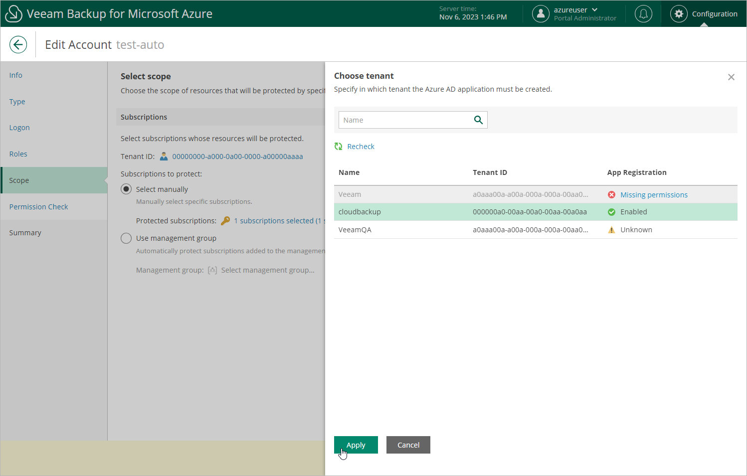The width and height of the screenshot is (747, 476).
Task: Sort by the Name column header
Action: pos(349,172)
